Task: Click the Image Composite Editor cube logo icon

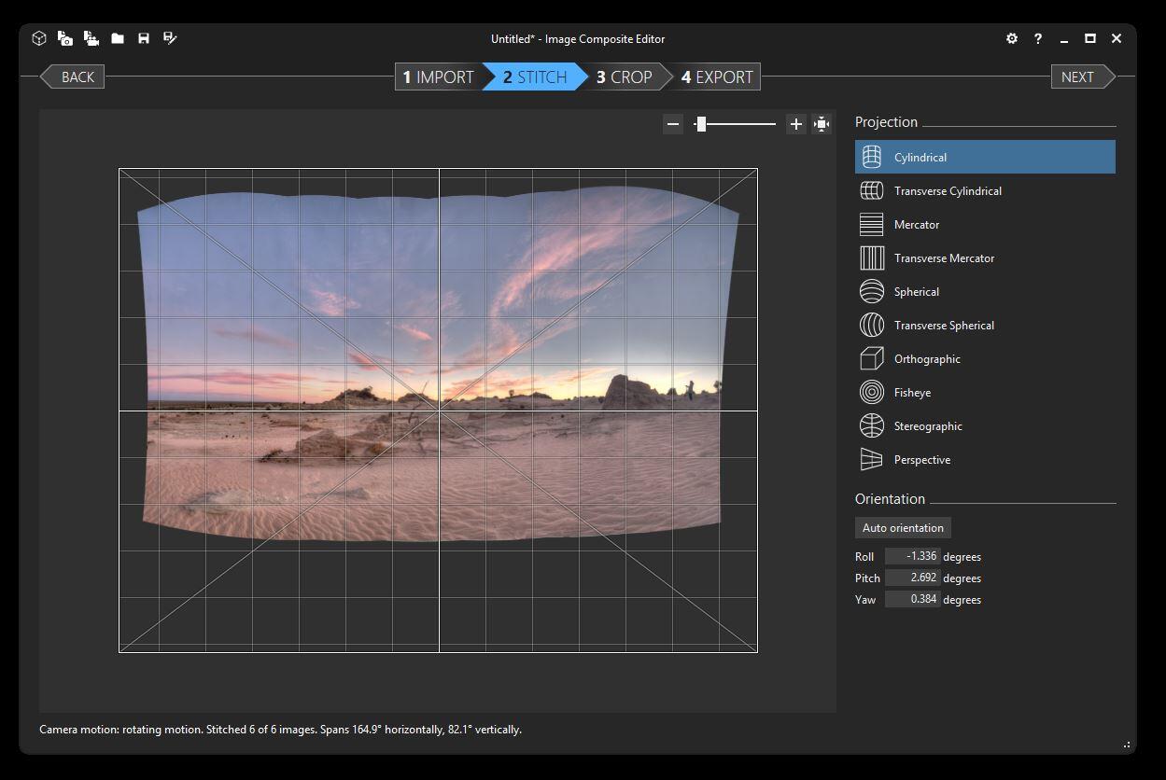Action: pyautogui.click(x=39, y=38)
